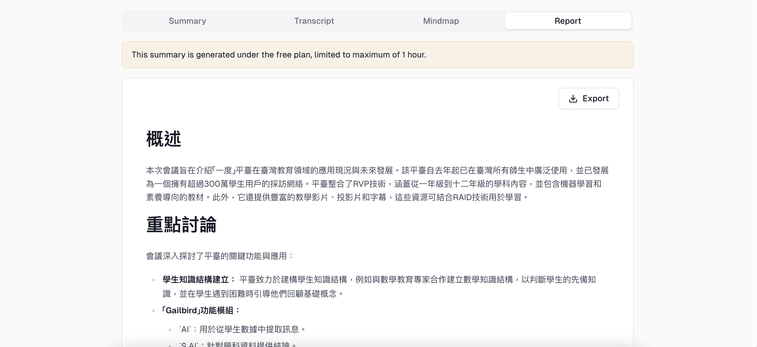Viewport: 757px width, 347px height.
Task: Select the Mindmap tab
Action: click(441, 21)
